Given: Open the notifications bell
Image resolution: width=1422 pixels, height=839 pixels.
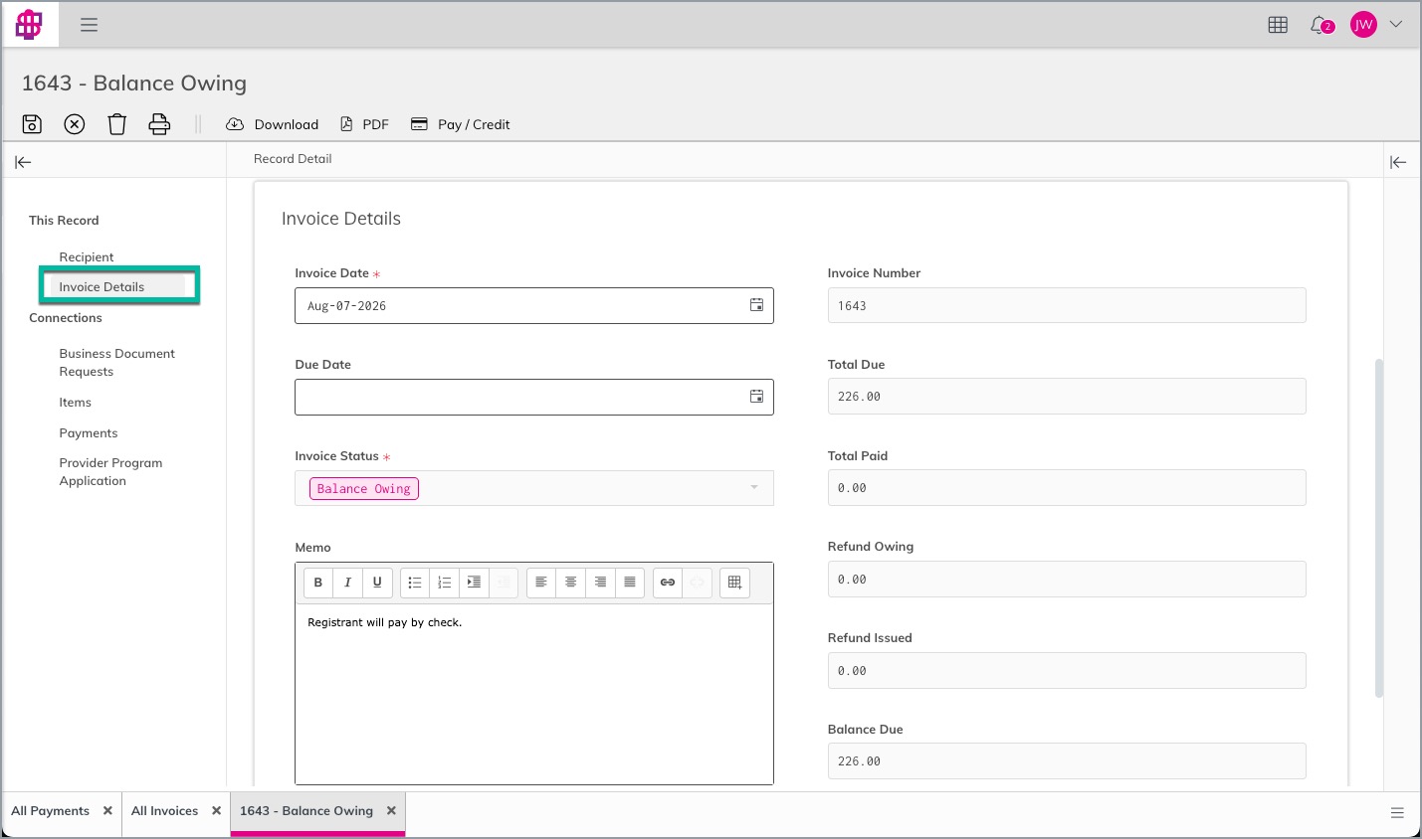Looking at the screenshot, I should [x=1320, y=25].
